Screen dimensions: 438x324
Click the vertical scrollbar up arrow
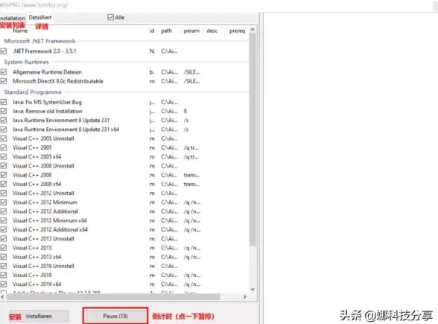253,29
